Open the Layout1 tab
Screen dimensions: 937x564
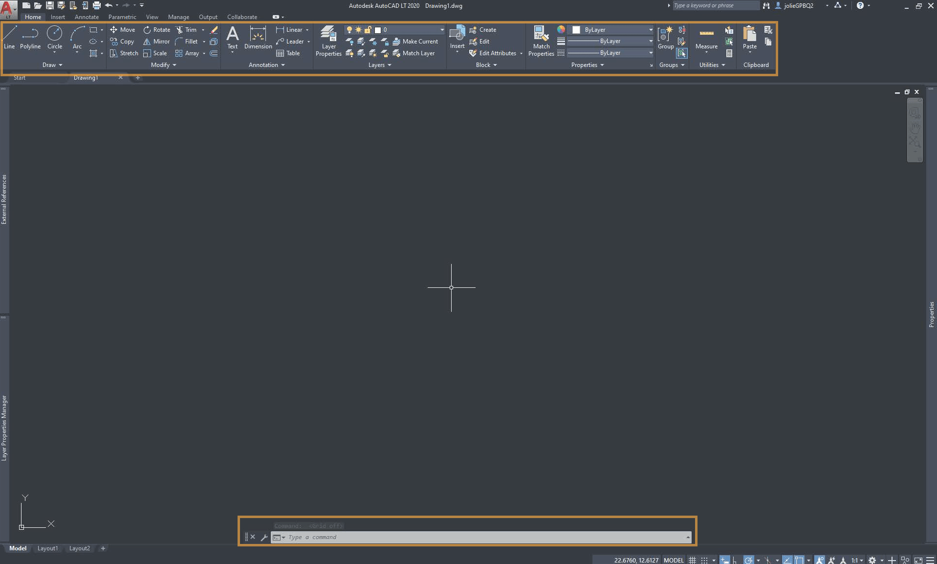point(47,548)
